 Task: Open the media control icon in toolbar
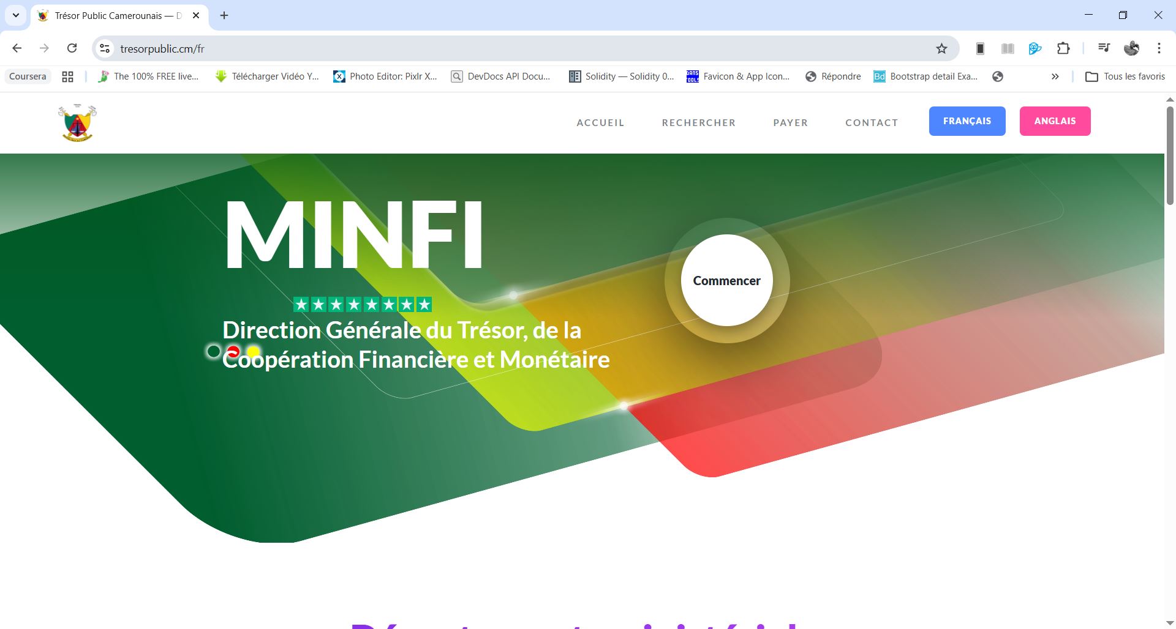click(1104, 48)
